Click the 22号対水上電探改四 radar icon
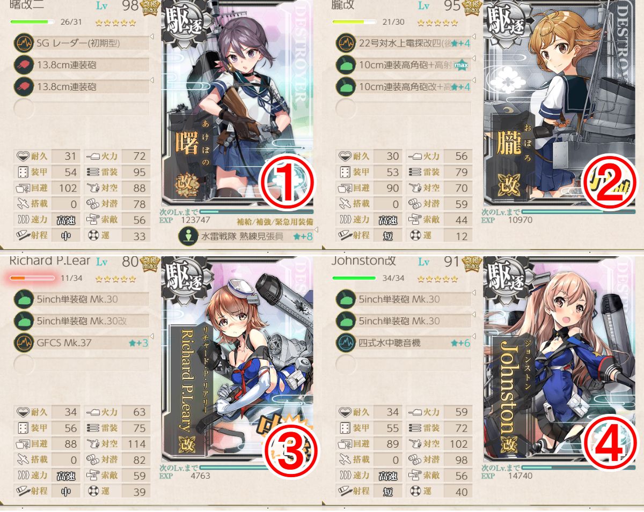 pyautogui.click(x=345, y=43)
